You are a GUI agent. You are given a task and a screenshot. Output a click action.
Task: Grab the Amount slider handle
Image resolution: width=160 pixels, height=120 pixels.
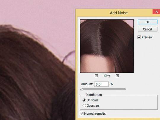(82, 89)
